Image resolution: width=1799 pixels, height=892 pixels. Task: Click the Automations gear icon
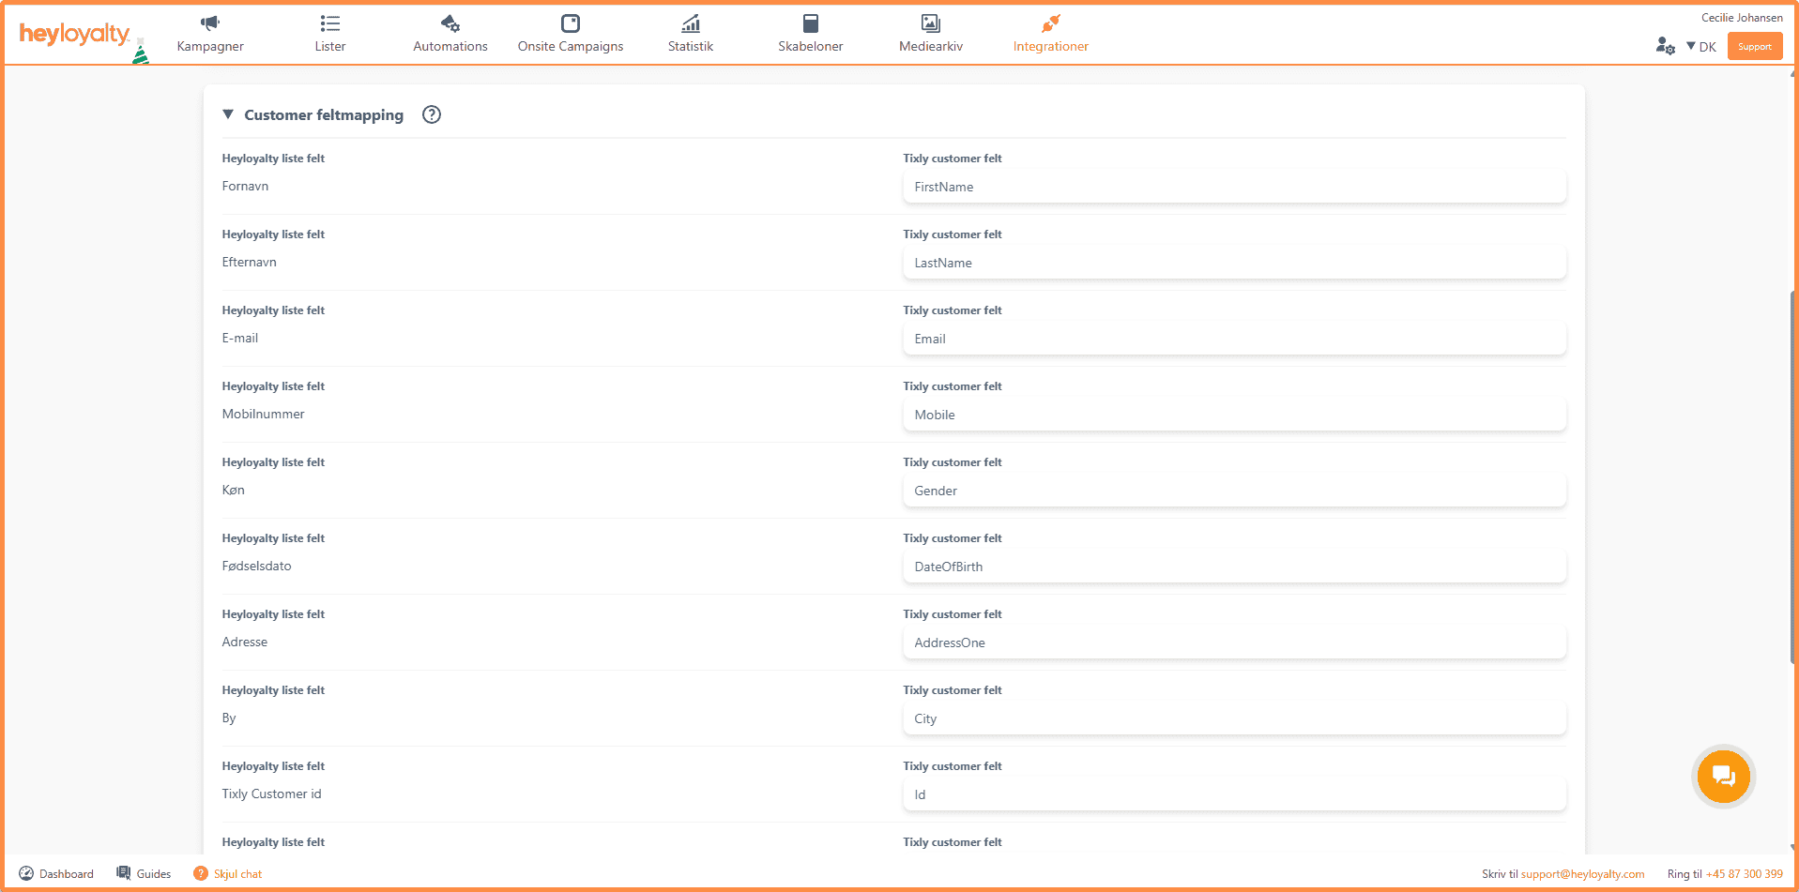click(x=450, y=23)
